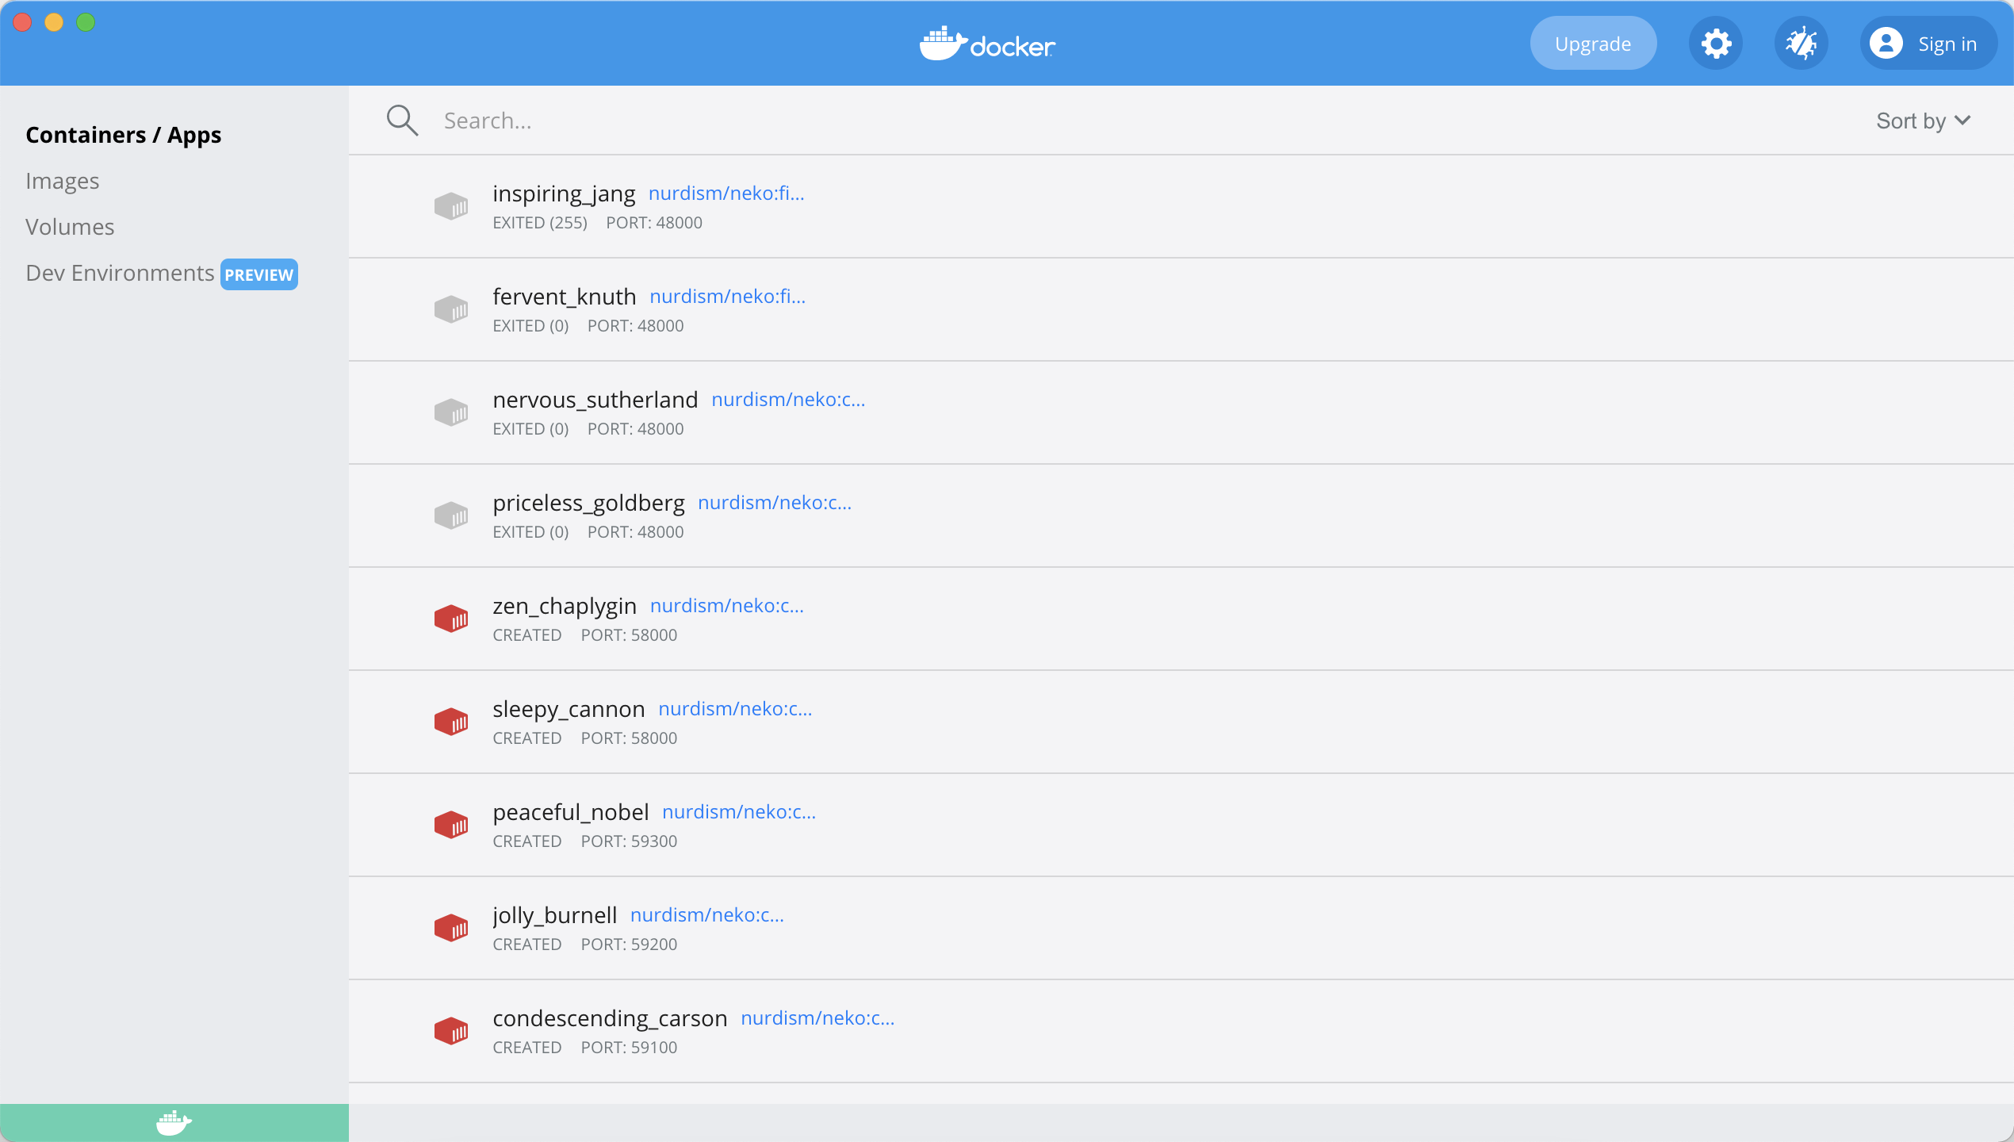Open fervent_knuth image link
The height and width of the screenshot is (1142, 2014).
[727, 297]
